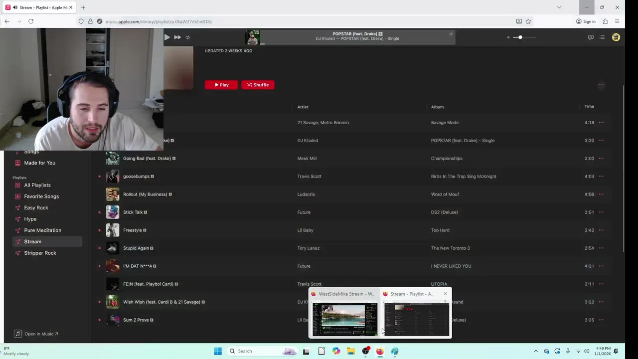Play the Stream playlist

221,85
